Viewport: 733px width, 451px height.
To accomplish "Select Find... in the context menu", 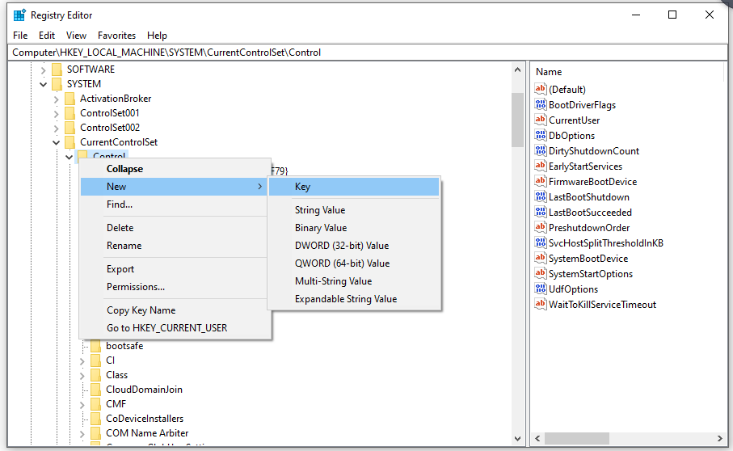I will 174,204.
